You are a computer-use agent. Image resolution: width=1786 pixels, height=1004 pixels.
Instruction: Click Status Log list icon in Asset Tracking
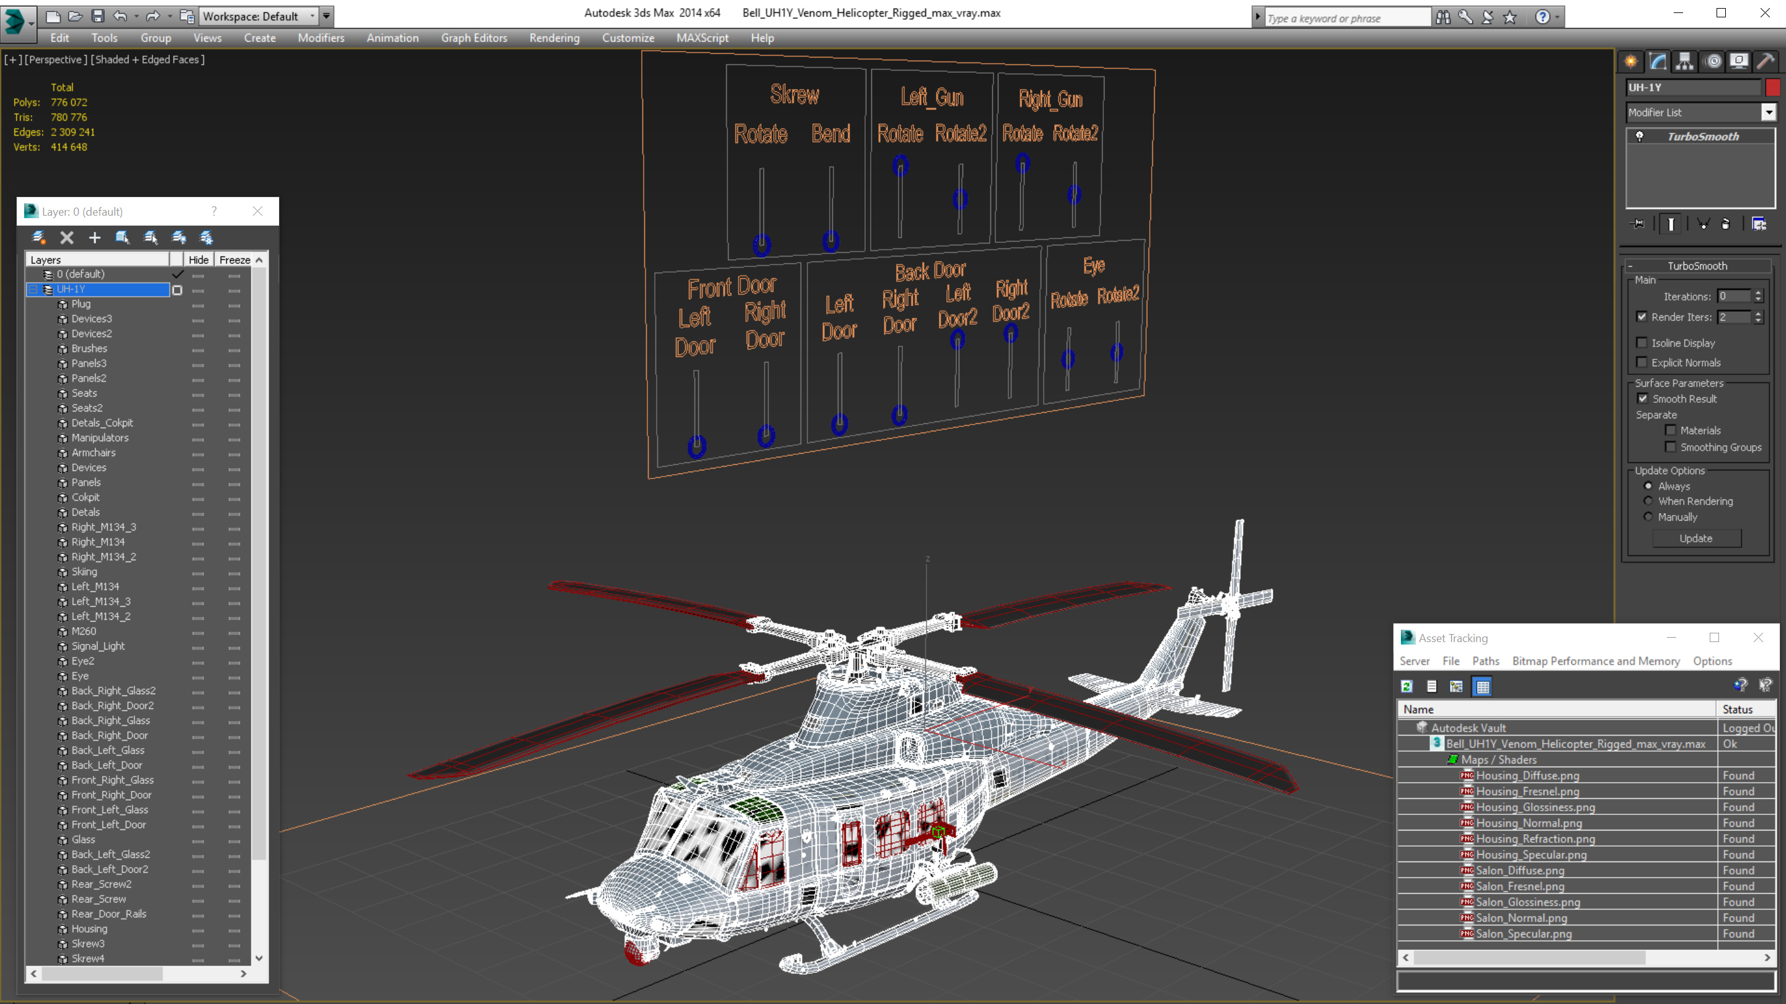(1432, 687)
